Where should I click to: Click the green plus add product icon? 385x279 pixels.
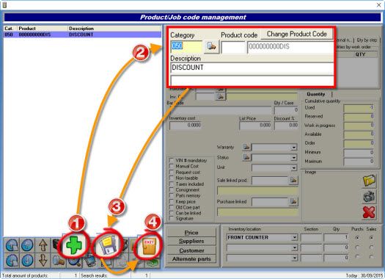click(73, 244)
